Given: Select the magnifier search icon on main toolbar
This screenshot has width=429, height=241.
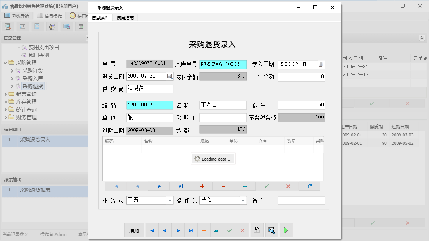Looking at the screenshot, I should (x=8, y=26).
